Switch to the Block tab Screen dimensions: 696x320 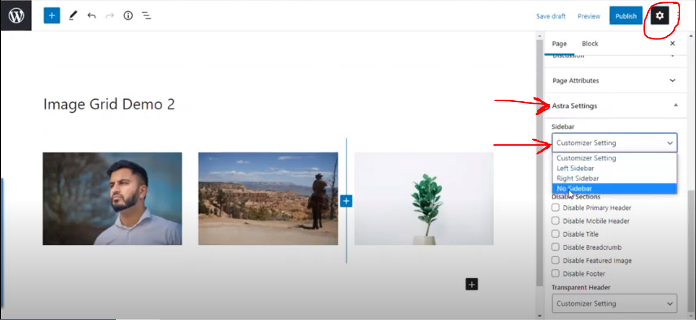590,44
